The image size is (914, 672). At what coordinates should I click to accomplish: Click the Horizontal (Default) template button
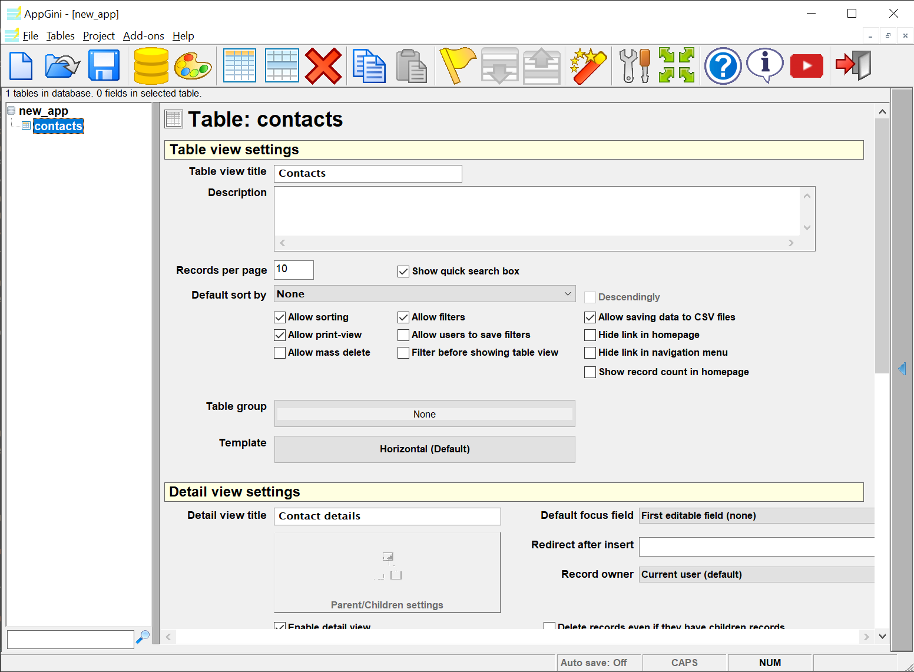point(424,449)
